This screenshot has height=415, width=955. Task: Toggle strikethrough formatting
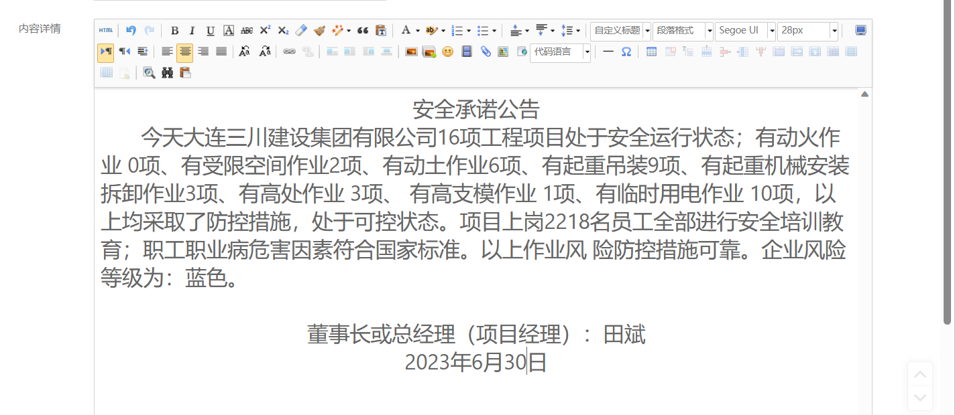tap(247, 30)
